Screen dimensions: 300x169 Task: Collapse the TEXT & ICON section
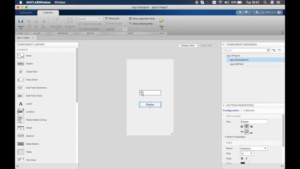(x=224, y=116)
